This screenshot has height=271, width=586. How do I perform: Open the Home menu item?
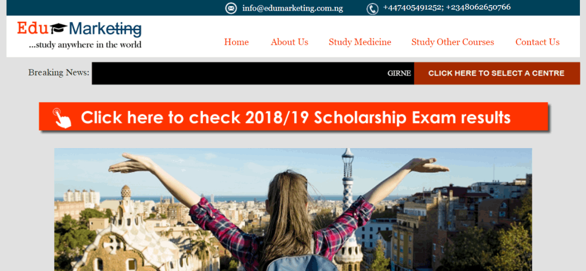tap(236, 42)
